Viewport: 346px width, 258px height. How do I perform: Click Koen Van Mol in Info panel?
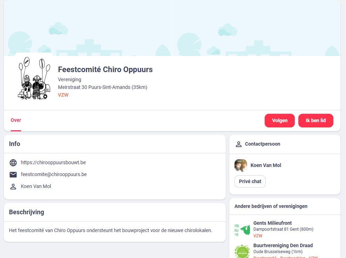click(x=36, y=187)
